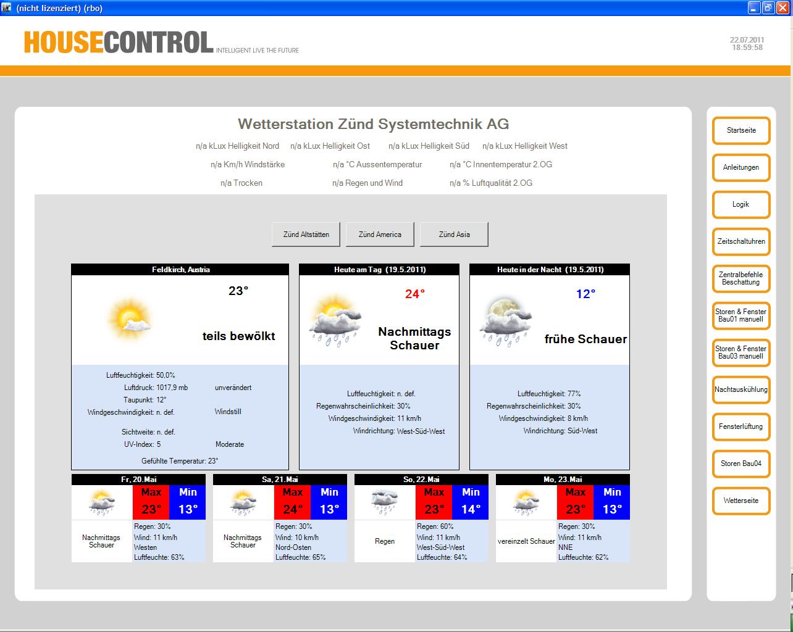This screenshot has height=632, width=793.
Task: Open Zentralbefehle Beschattung
Action: point(741,278)
